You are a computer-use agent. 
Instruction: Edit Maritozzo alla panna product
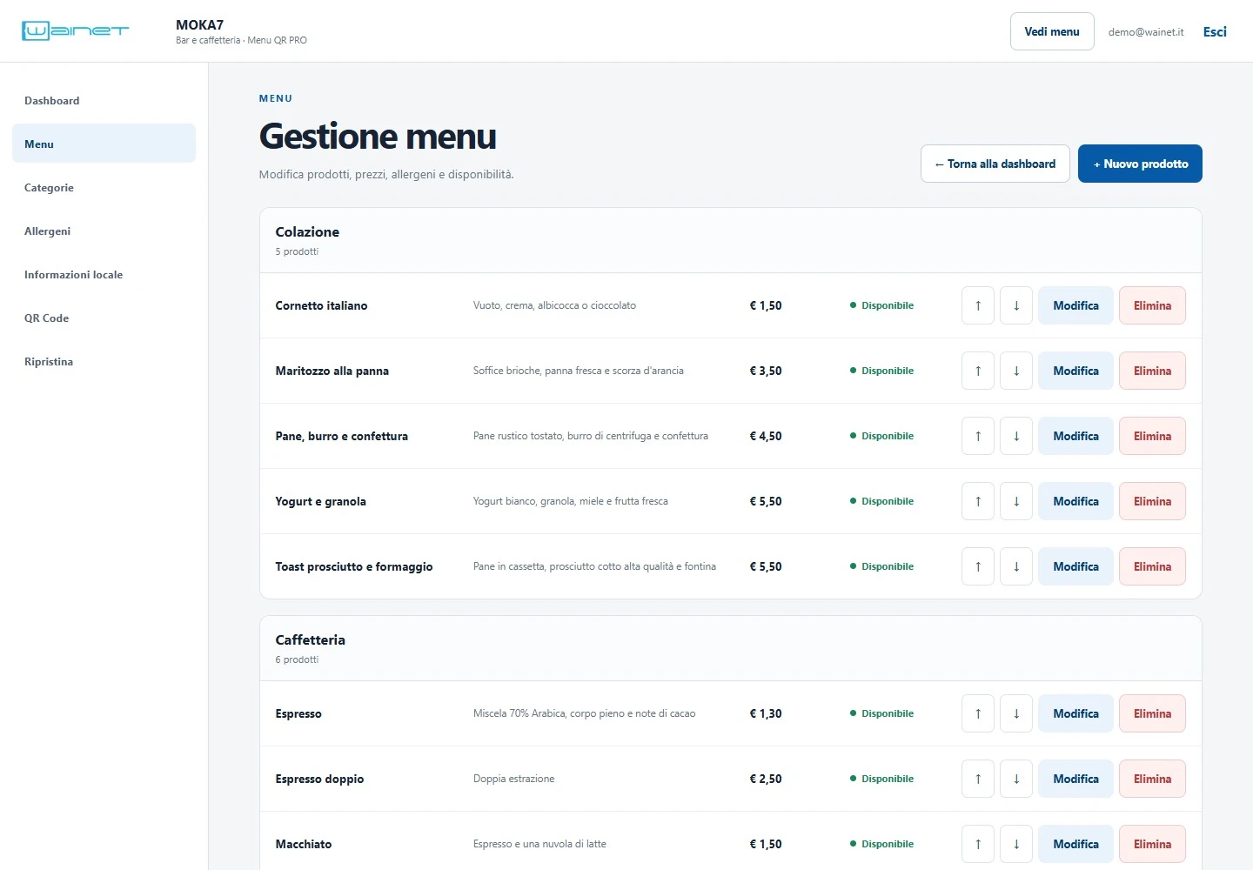coord(1075,371)
